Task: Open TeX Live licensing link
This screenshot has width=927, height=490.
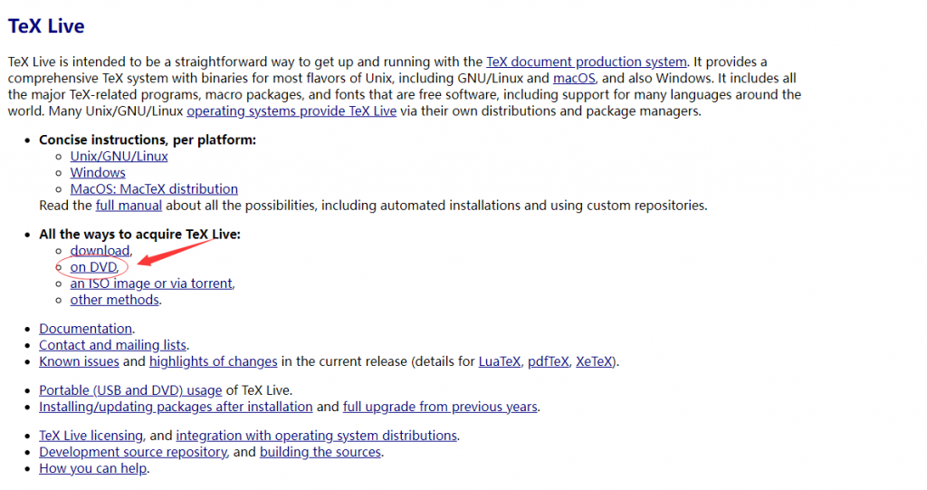Action: (x=91, y=437)
